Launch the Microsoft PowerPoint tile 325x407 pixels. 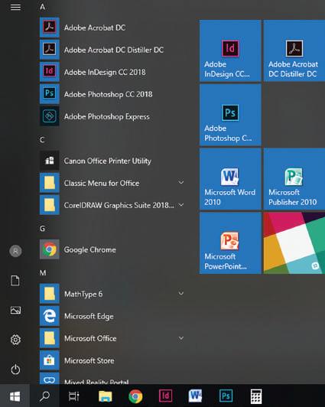pyautogui.click(x=230, y=243)
